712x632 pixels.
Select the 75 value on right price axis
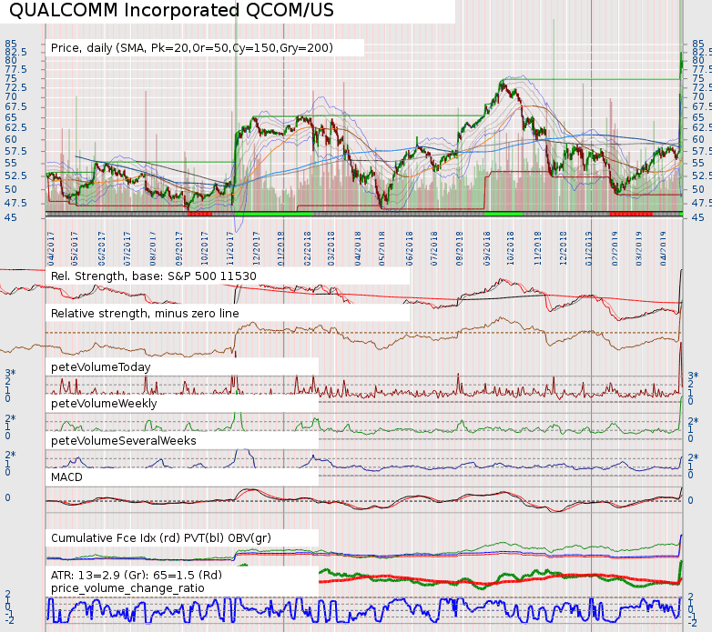pos(698,78)
